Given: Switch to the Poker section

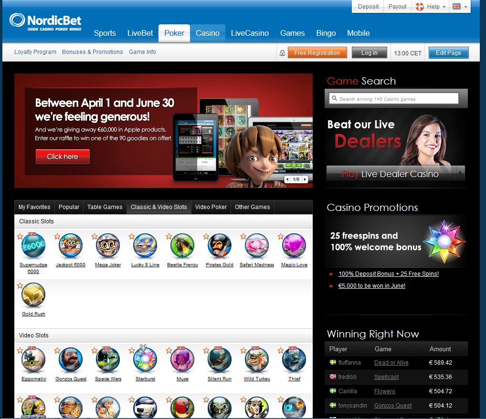Looking at the screenshot, I should [x=174, y=33].
